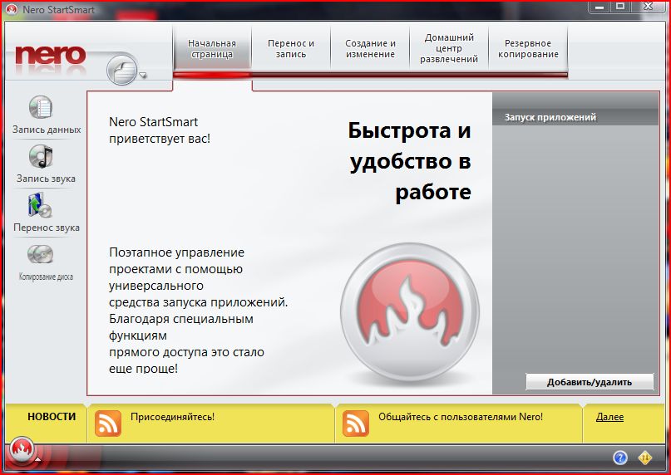Close the Nero StartSmart window
Image resolution: width=671 pixels, height=475 pixels.
[648, 7]
